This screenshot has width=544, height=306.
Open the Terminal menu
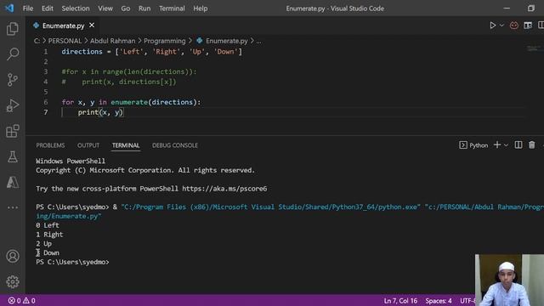172,8
